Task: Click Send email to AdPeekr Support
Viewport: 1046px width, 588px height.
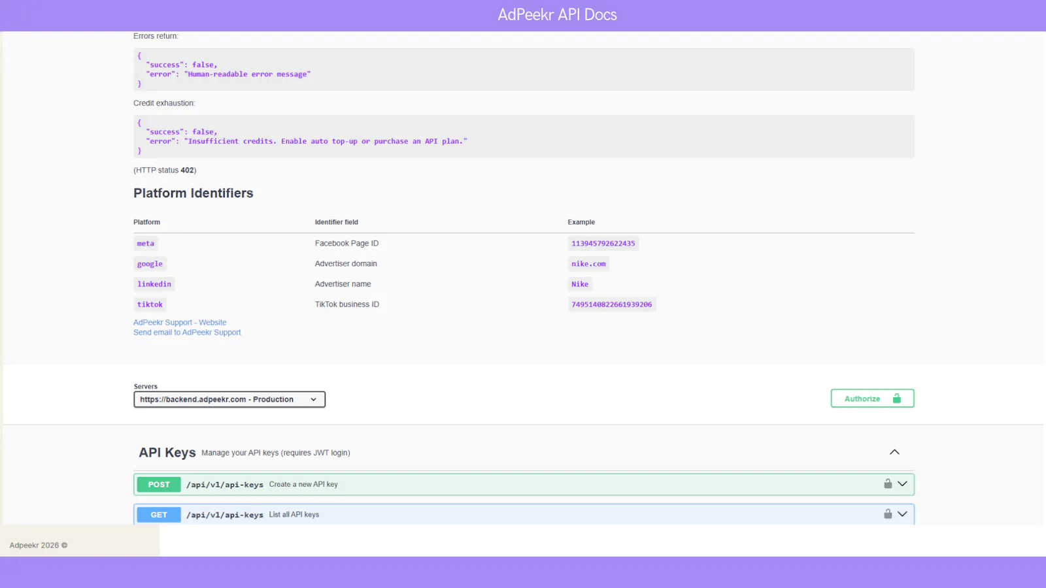Action: (187, 333)
